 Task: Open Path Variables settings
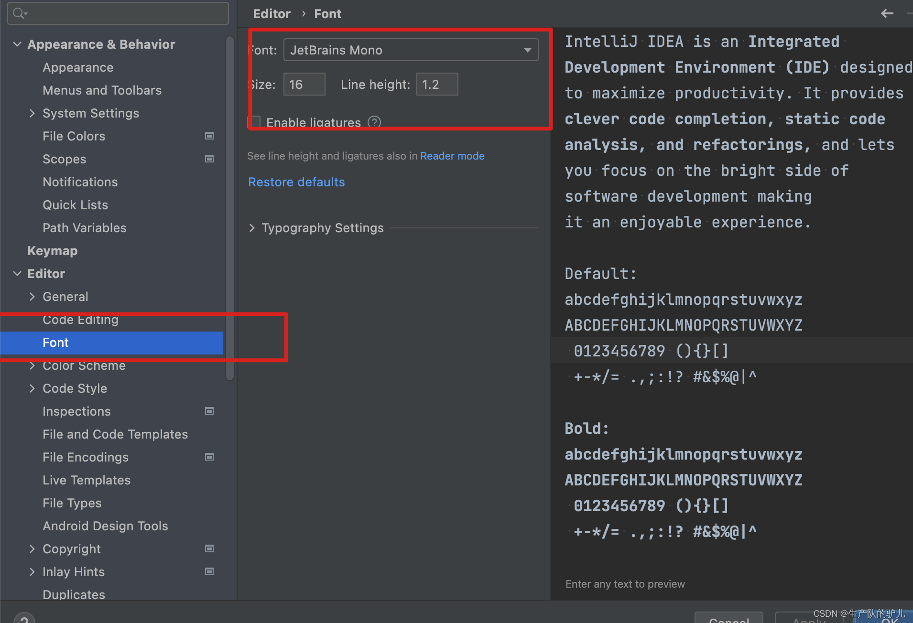pyautogui.click(x=84, y=228)
